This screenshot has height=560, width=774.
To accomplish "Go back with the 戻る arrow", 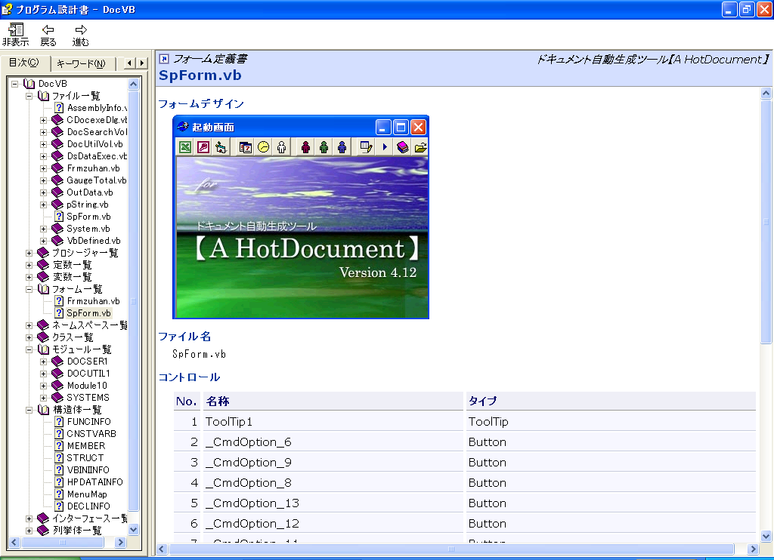I will click(x=48, y=35).
